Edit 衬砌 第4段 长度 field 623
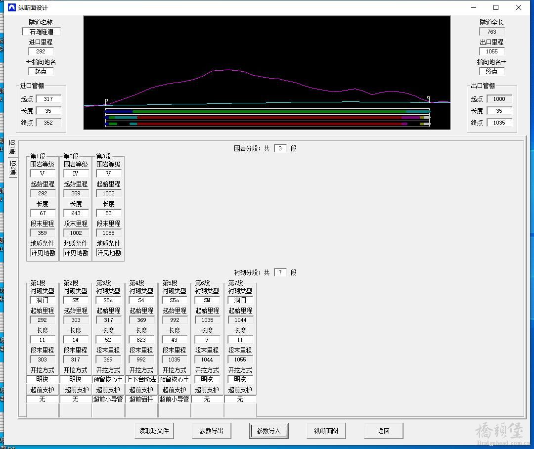Screen dimensions: 534x449 point(141,340)
